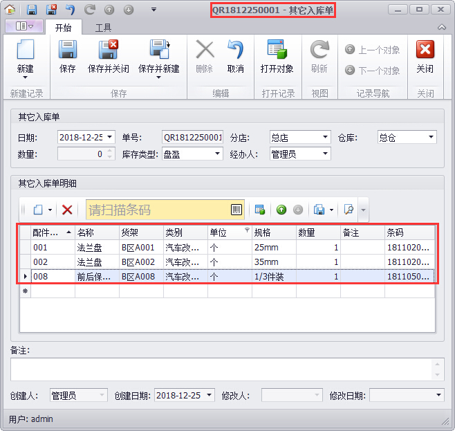
Task: Click 保存并新建 (Save and New) button
Action: click(x=158, y=51)
